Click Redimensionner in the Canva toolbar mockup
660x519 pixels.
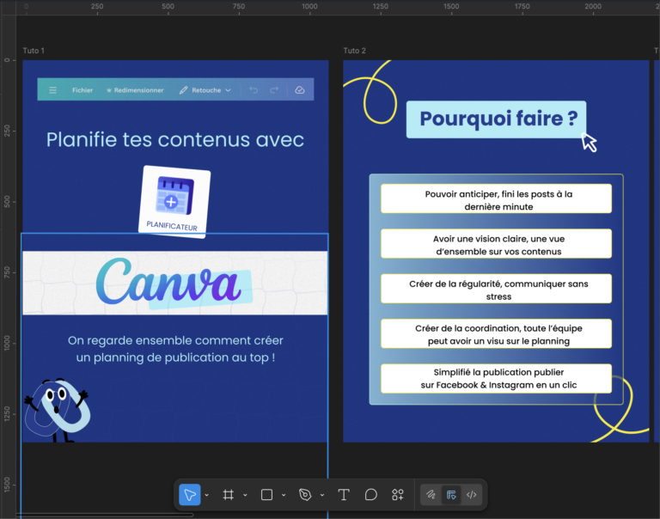pos(135,90)
